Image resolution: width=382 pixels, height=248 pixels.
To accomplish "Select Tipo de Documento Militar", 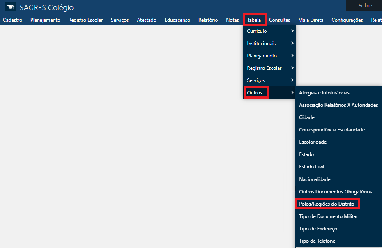I will pyautogui.click(x=328, y=216).
